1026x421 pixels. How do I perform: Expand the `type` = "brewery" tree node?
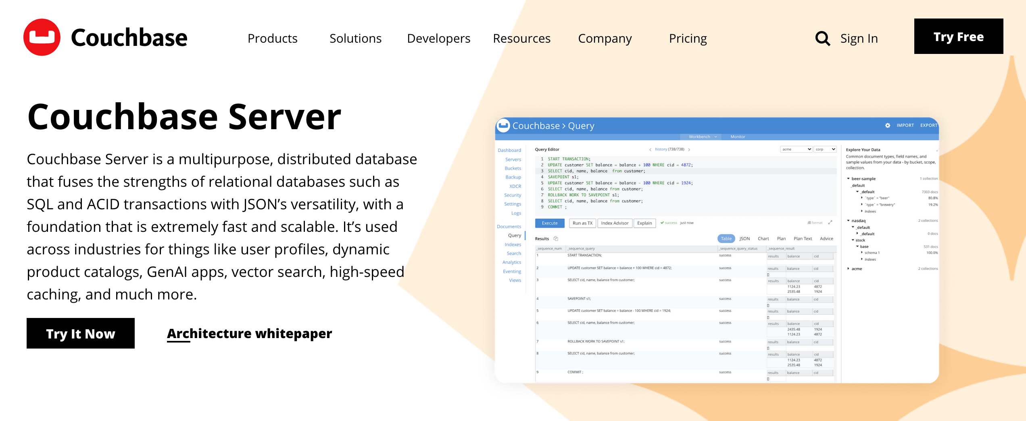[x=862, y=204]
